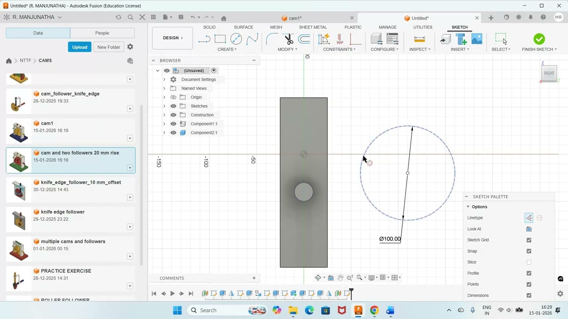Activate the Trim scissors tool
Image resolution: width=568 pixels, height=319 pixels.
[x=288, y=39]
